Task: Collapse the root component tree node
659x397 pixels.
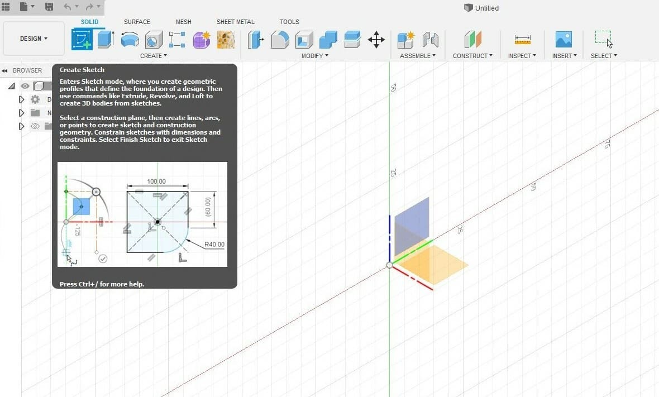Action: coord(12,86)
